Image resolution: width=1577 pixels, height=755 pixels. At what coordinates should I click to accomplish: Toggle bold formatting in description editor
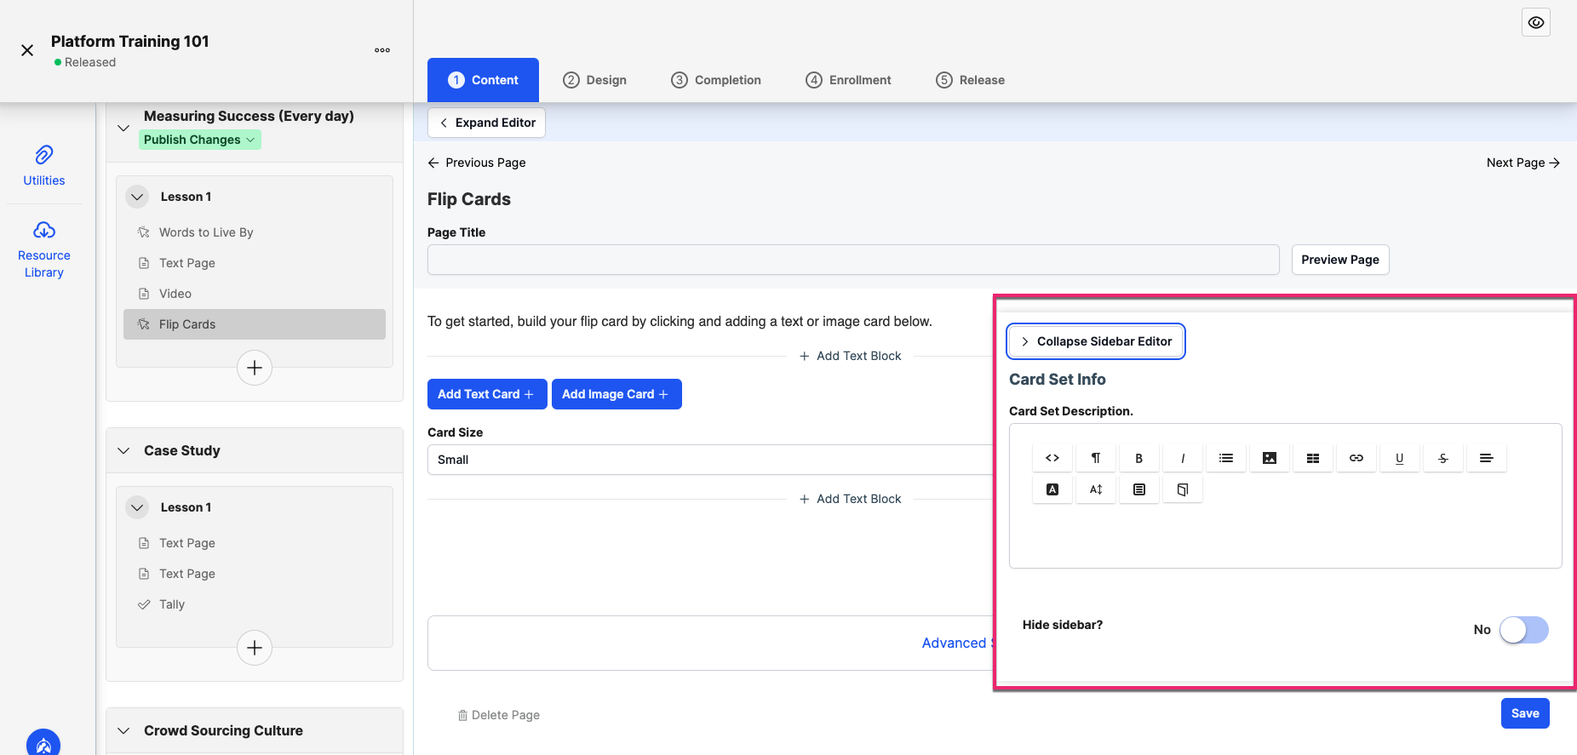coord(1139,458)
